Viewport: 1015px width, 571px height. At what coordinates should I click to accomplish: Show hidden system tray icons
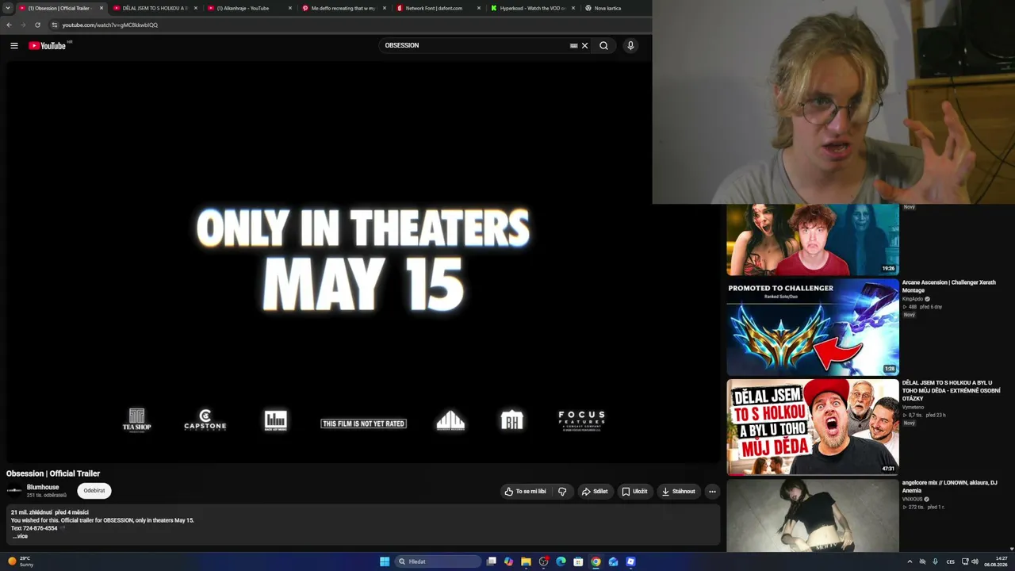point(910,561)
